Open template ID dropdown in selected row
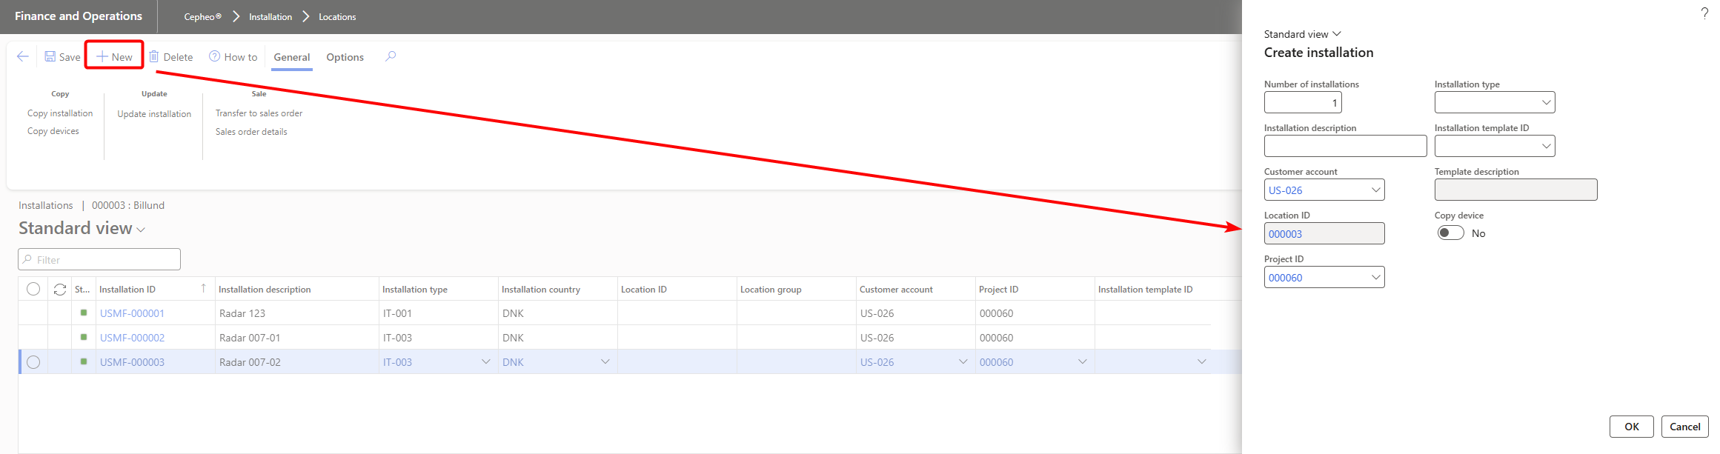 click(1202, 361)
